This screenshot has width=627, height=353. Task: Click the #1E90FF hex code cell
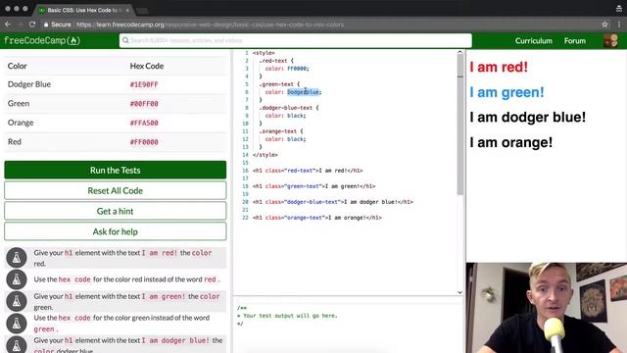point(144,84)
